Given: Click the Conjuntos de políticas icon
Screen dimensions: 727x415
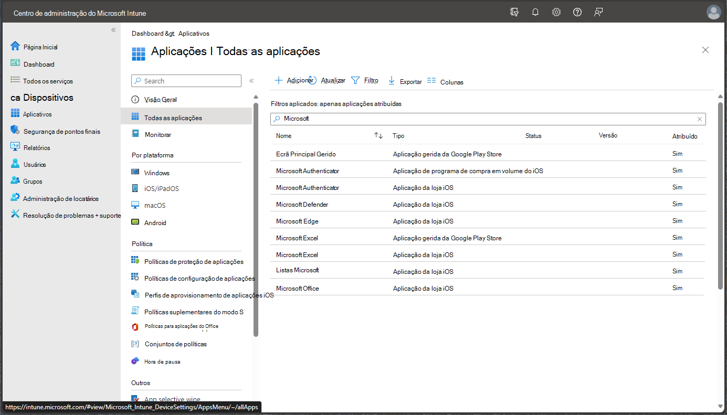Looking at the screenshot, I should pos(135,344).
